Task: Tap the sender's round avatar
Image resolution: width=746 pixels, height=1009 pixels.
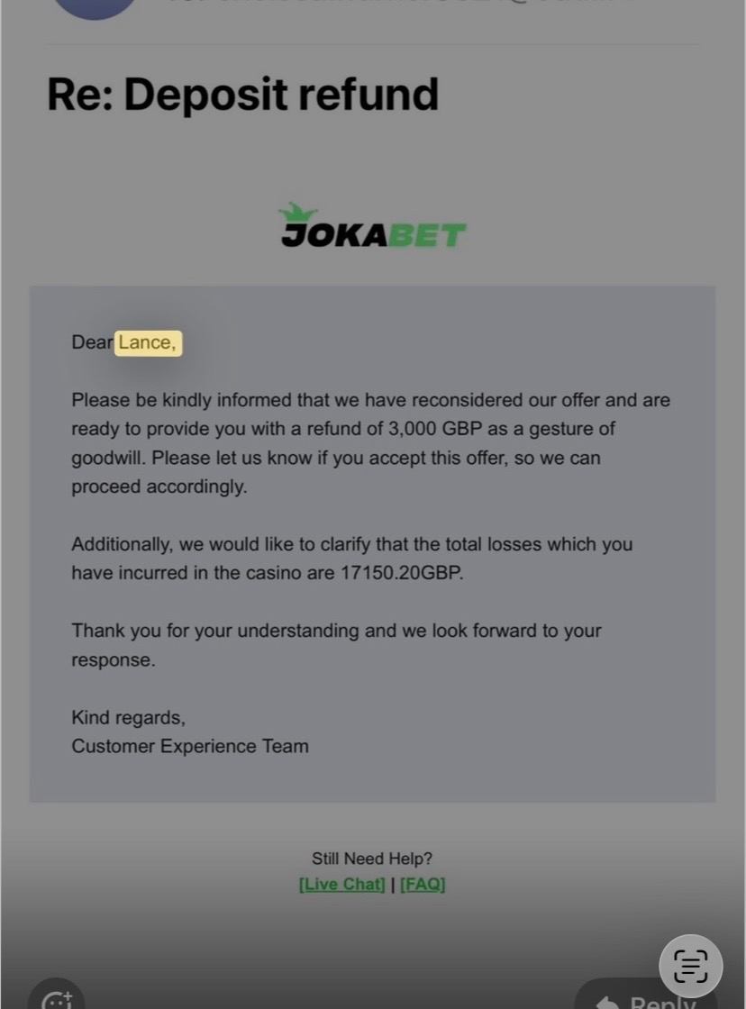Action: pos(95,8)
